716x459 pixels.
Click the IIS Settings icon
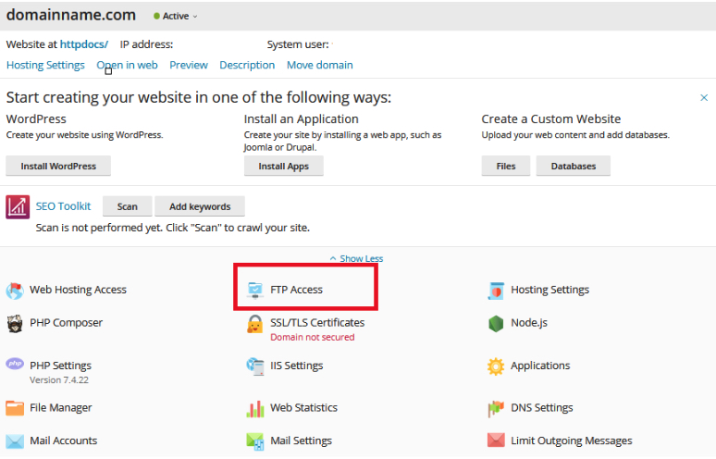tap(254, 366)
